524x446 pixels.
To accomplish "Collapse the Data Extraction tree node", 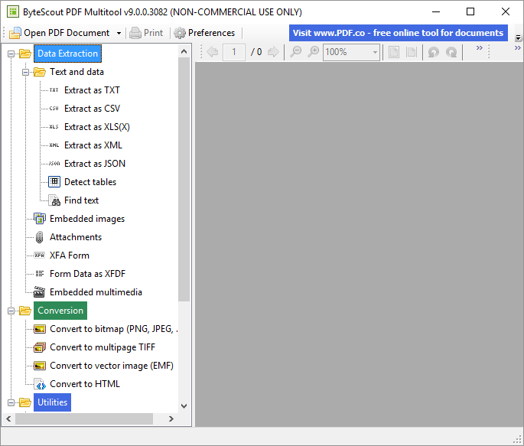I will pos(11,54).
